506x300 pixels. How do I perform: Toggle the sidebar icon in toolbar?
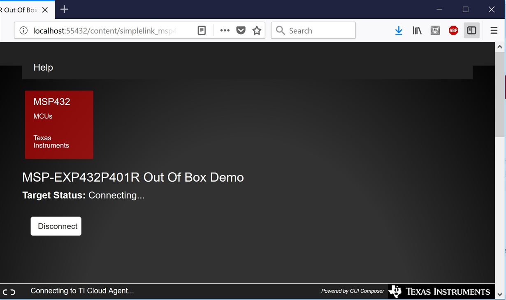point(471,30)
